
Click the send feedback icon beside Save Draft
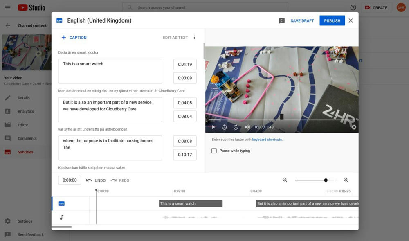(282, 21)
